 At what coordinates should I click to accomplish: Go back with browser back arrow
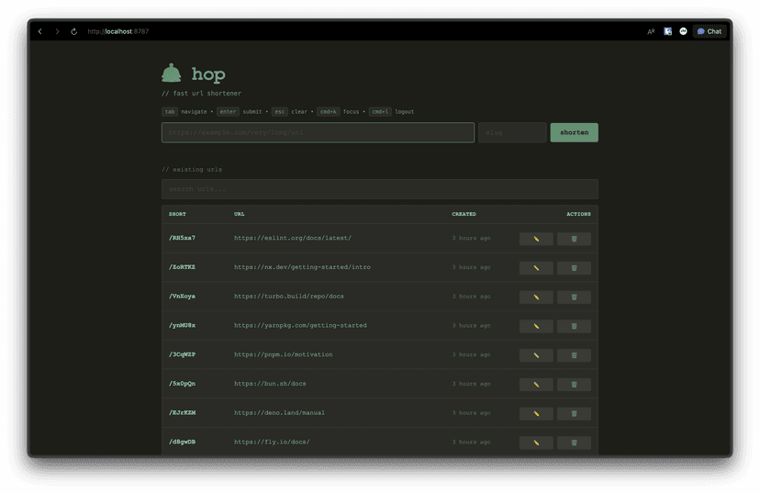tap(39, 31)
